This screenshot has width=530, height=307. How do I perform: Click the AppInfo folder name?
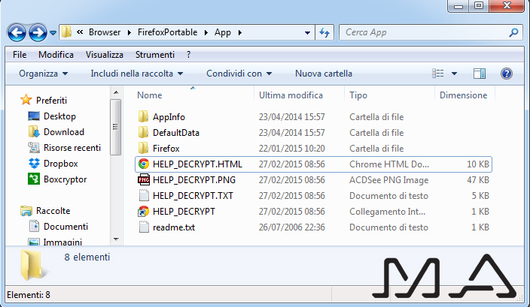coord(169,117)
